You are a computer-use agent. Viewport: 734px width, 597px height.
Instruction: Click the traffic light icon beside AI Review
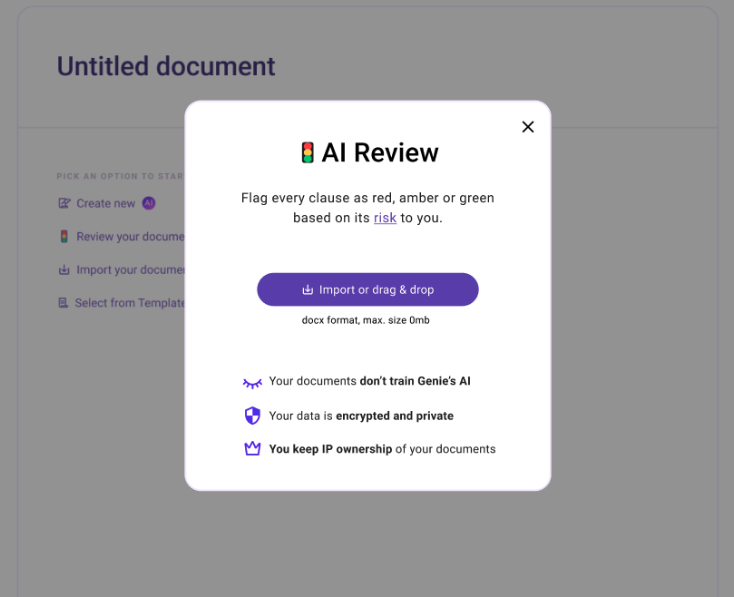[308, 152]
